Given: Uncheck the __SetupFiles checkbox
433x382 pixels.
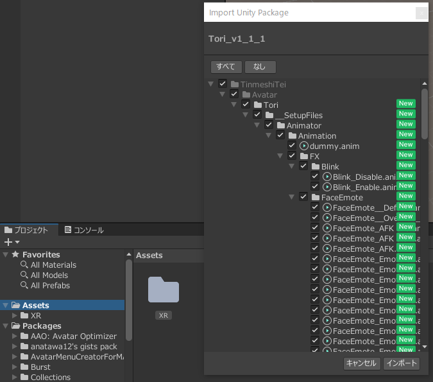Looking at the screenshot, I should tap(257, 115).
